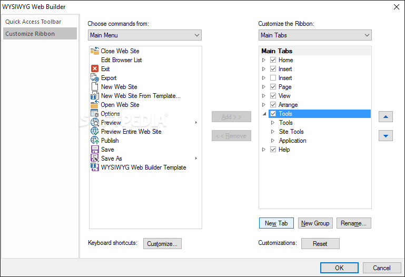405x277 pixels.
Task: Open the Customize the Ribbon dropdown
Action: pos(315,35)
